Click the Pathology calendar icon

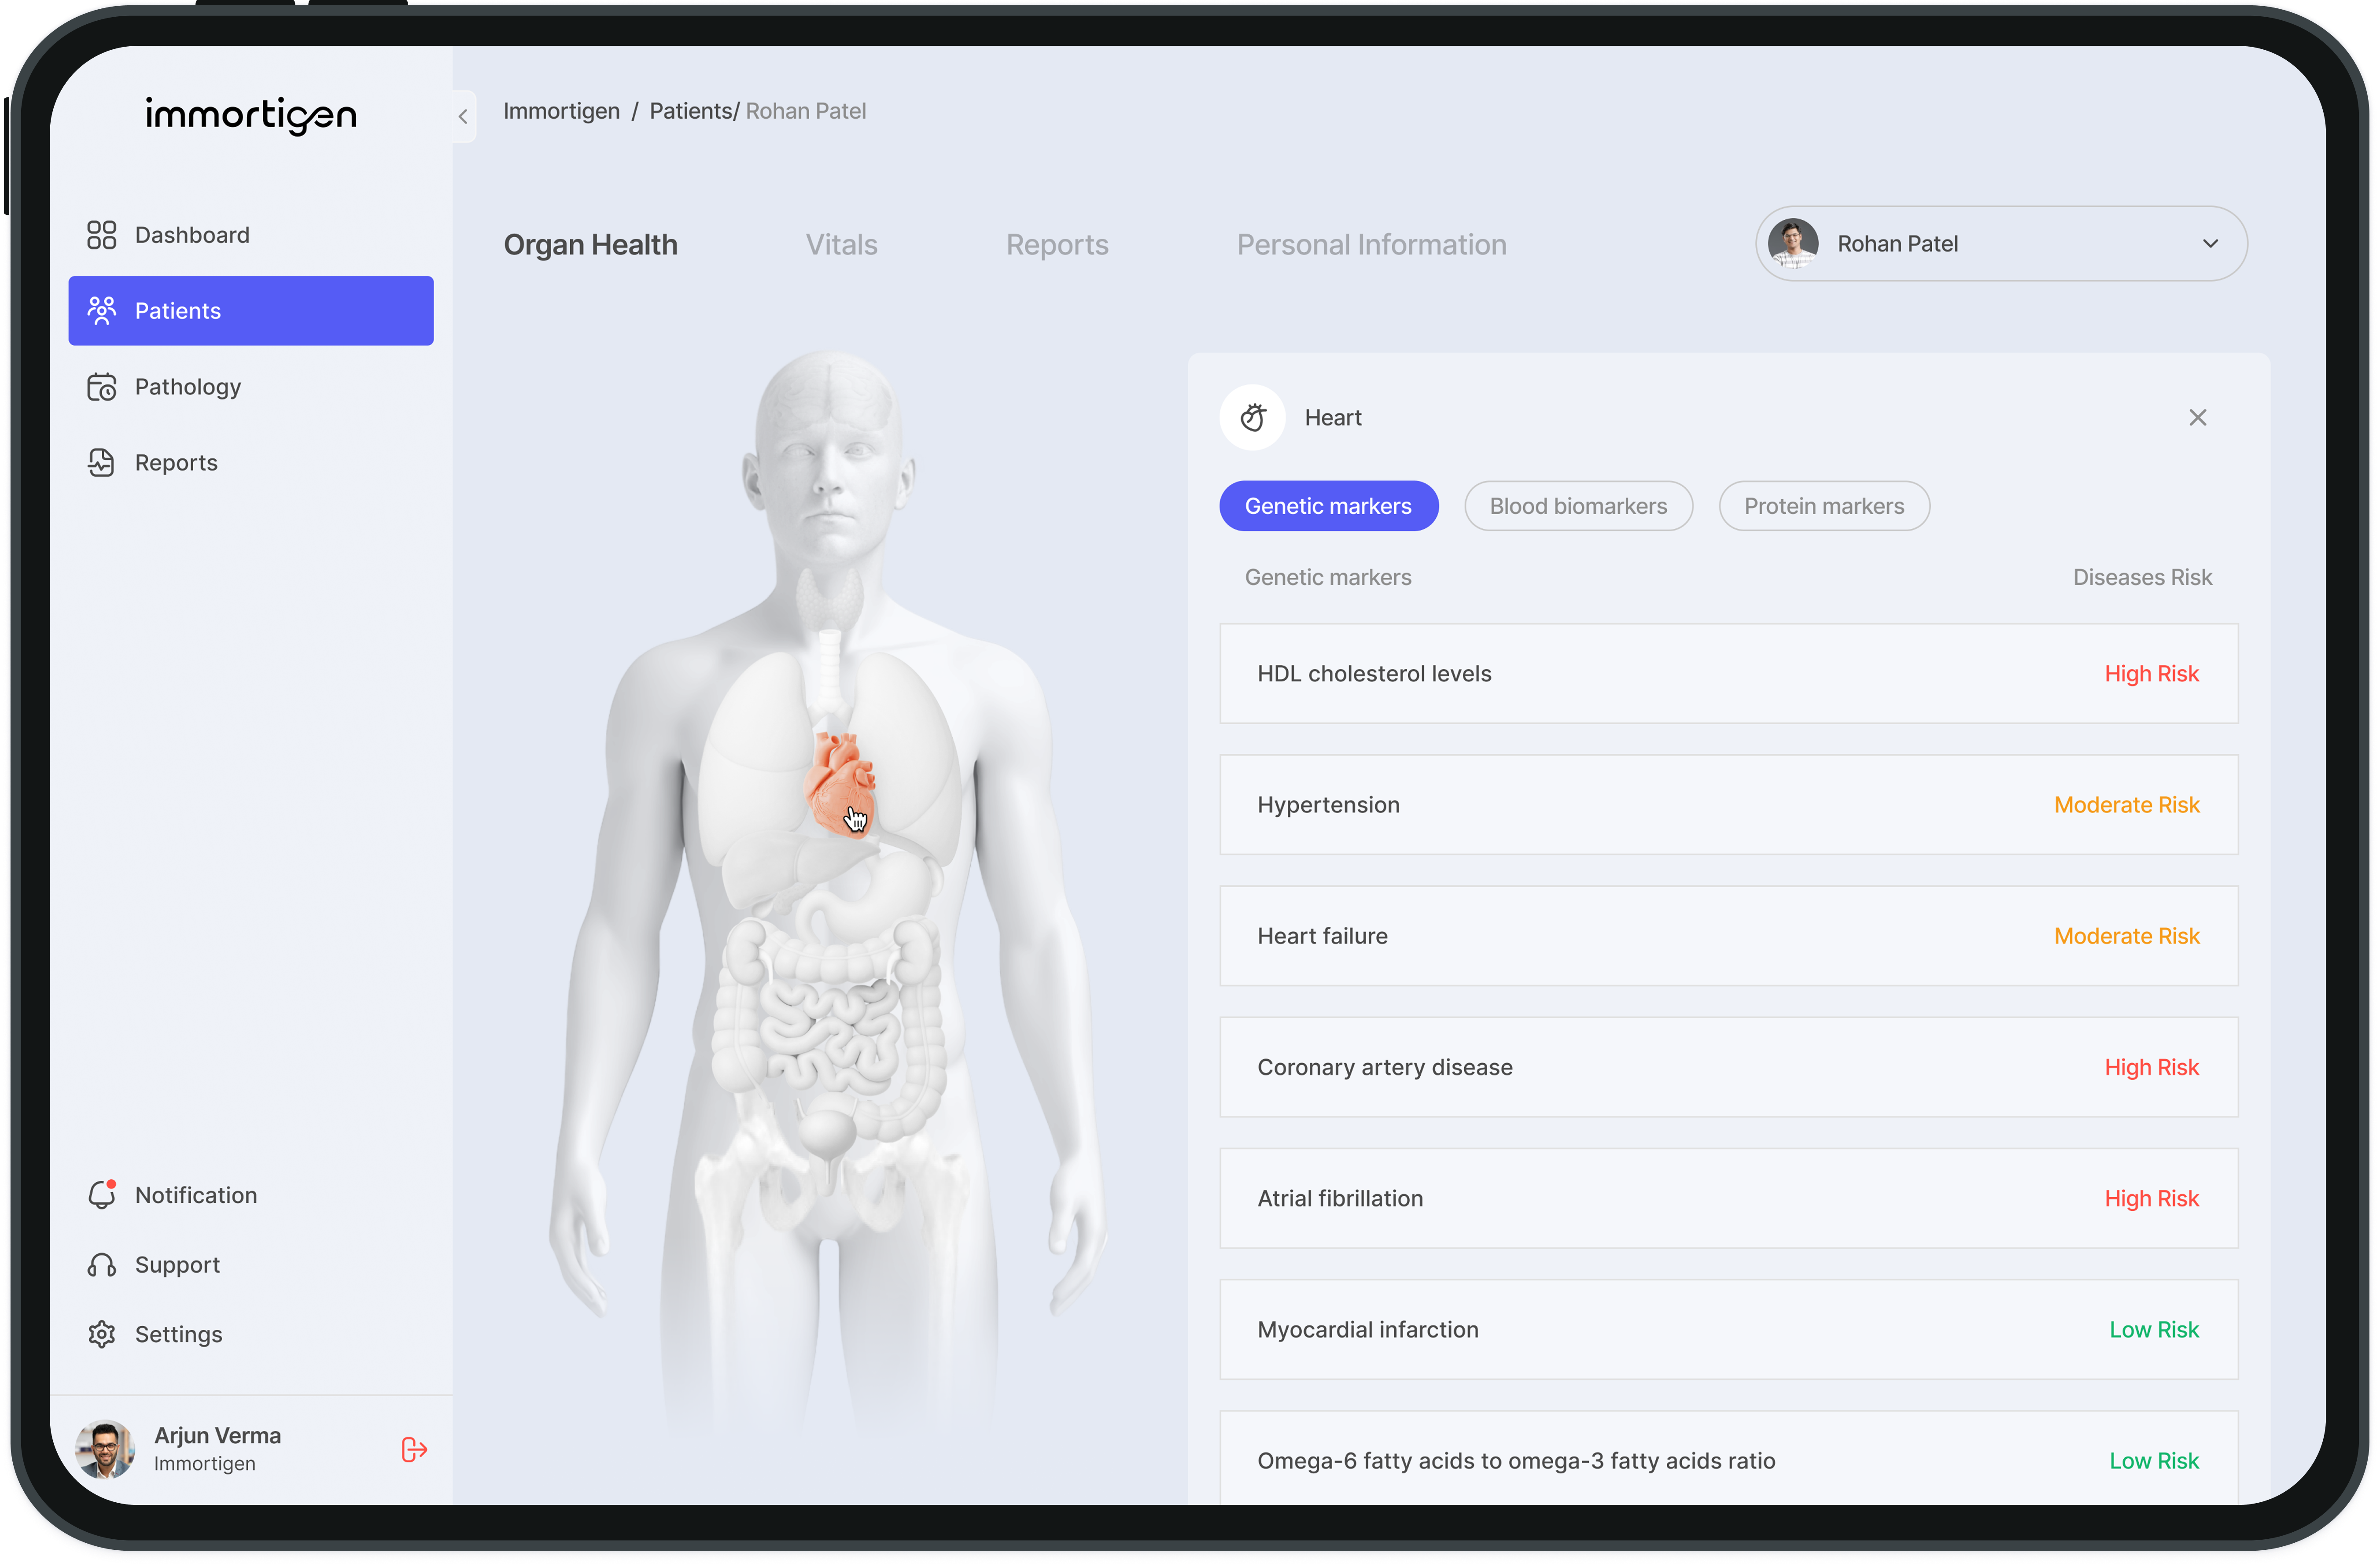coord(101,387)
